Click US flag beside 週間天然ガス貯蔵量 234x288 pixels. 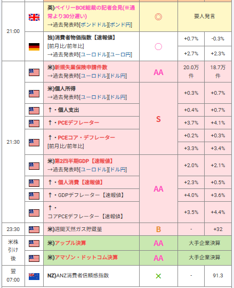click(x=34, y=229)
